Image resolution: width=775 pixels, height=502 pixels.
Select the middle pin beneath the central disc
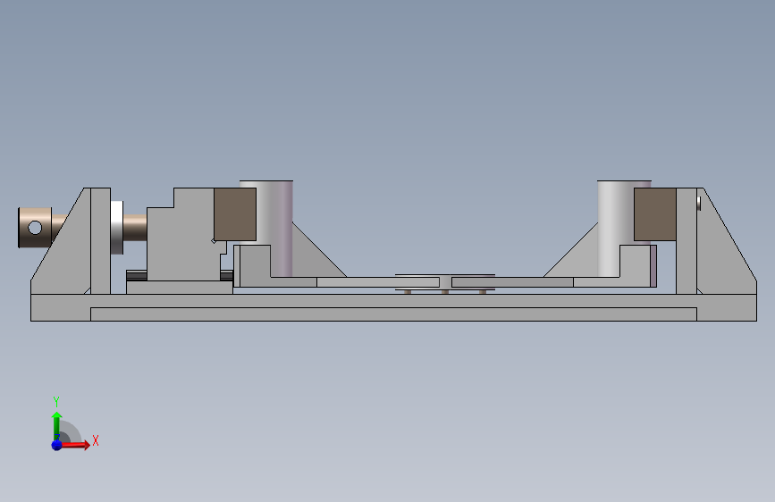coord(445,292)
